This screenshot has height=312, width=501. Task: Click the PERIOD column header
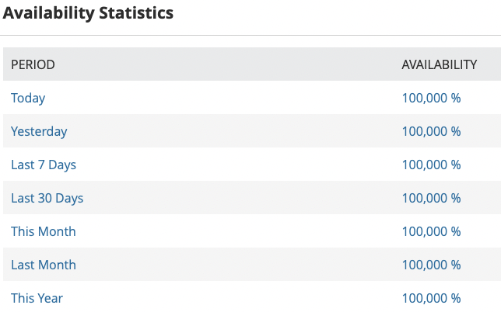pyautogui.click(x=33, y=64)
